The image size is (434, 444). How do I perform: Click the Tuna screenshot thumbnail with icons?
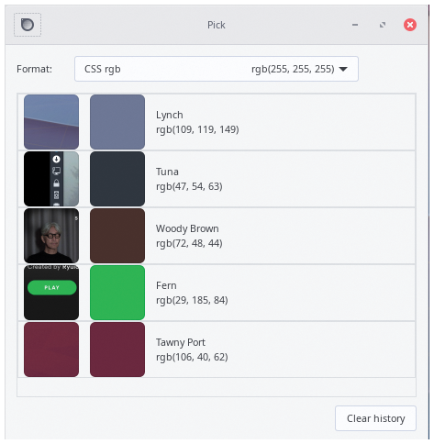tap(51, 179)
